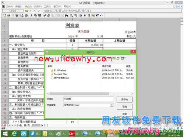184x138 pixels.
Task: Click the Copy toolbar icon
Action: pos(35,15)
